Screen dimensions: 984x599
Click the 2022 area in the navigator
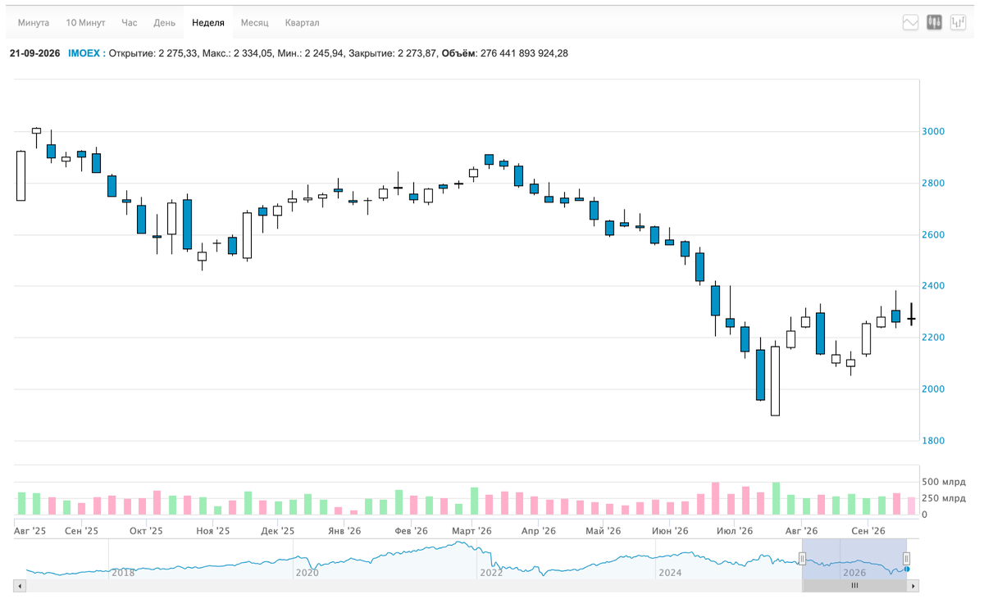[491, 573]
